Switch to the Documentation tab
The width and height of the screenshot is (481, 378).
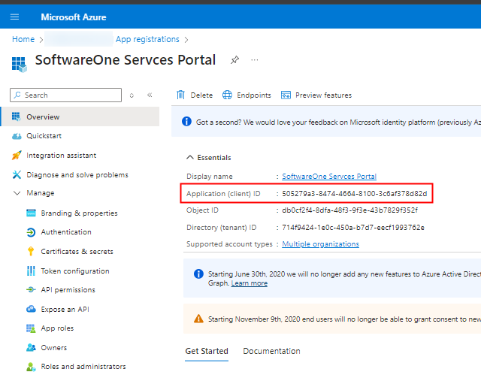(x=271, y=351)
